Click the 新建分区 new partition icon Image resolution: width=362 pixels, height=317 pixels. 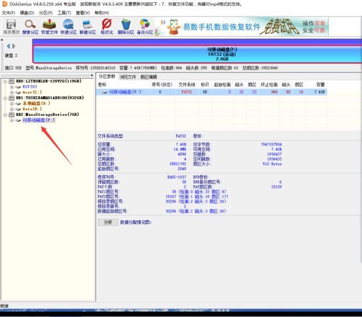pyautogui.click(x=88, y=27)
